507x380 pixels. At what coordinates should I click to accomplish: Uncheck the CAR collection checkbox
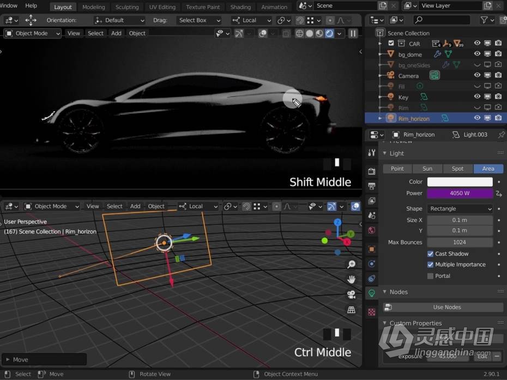pos(391,43)
